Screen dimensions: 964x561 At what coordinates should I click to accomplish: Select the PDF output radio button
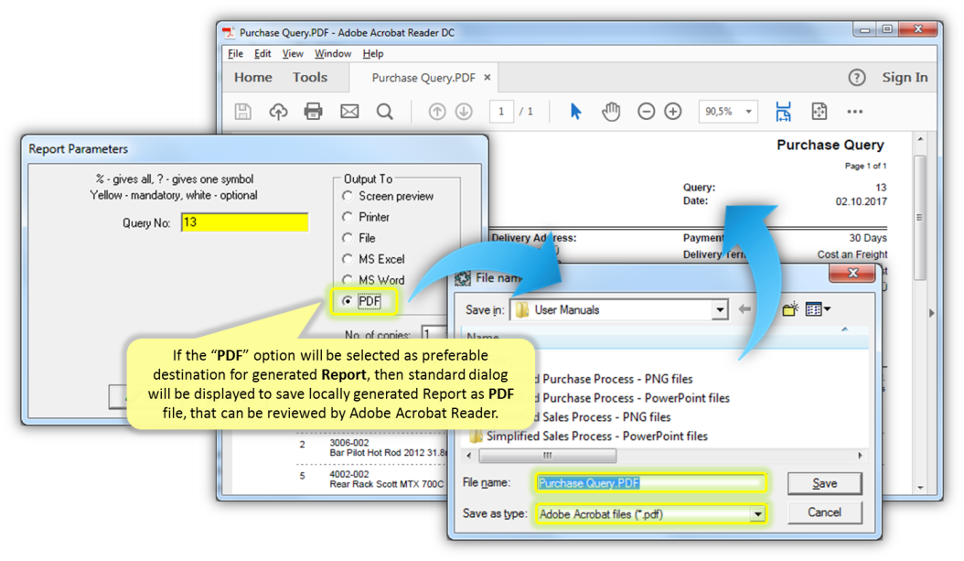(348, 301)
